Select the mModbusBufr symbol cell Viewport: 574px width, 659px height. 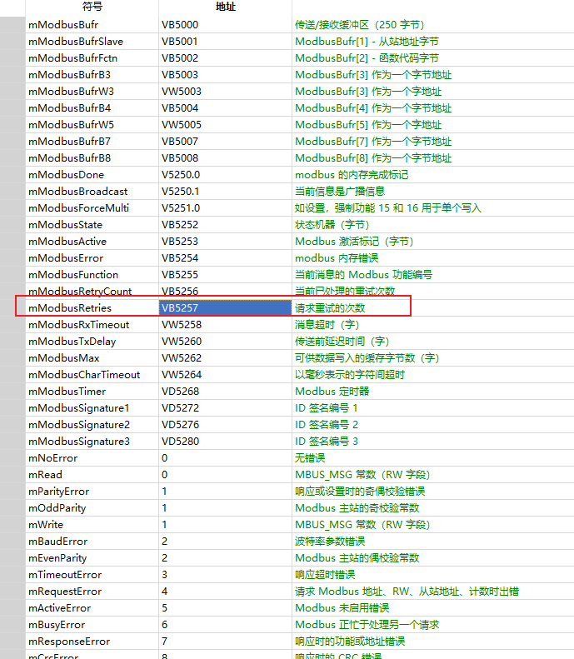tap(92, 25)
